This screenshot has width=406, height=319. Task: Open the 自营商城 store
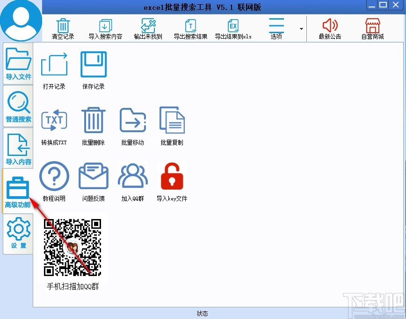[373, 28]
